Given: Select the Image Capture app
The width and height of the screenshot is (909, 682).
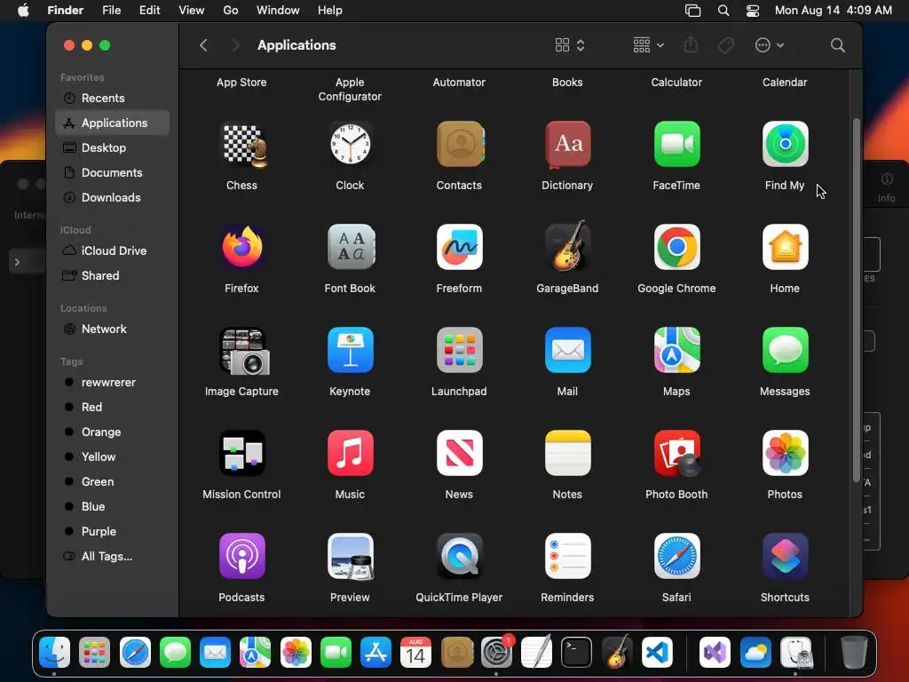Looking at the screenshot, I should point(243,350).
